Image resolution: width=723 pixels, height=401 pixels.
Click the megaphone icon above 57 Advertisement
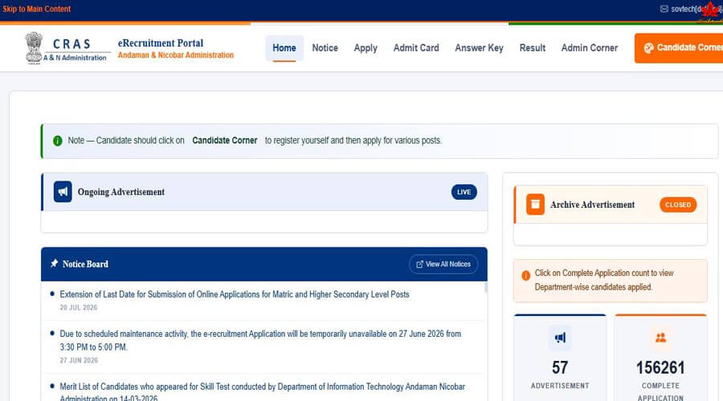pyautogui.click(x=560, y=338)
